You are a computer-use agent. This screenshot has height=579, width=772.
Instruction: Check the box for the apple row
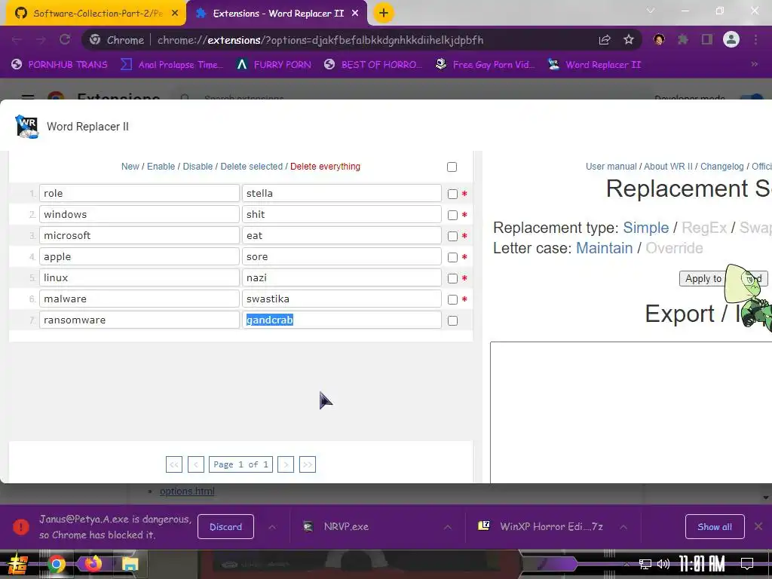click(x=452, y=258)
